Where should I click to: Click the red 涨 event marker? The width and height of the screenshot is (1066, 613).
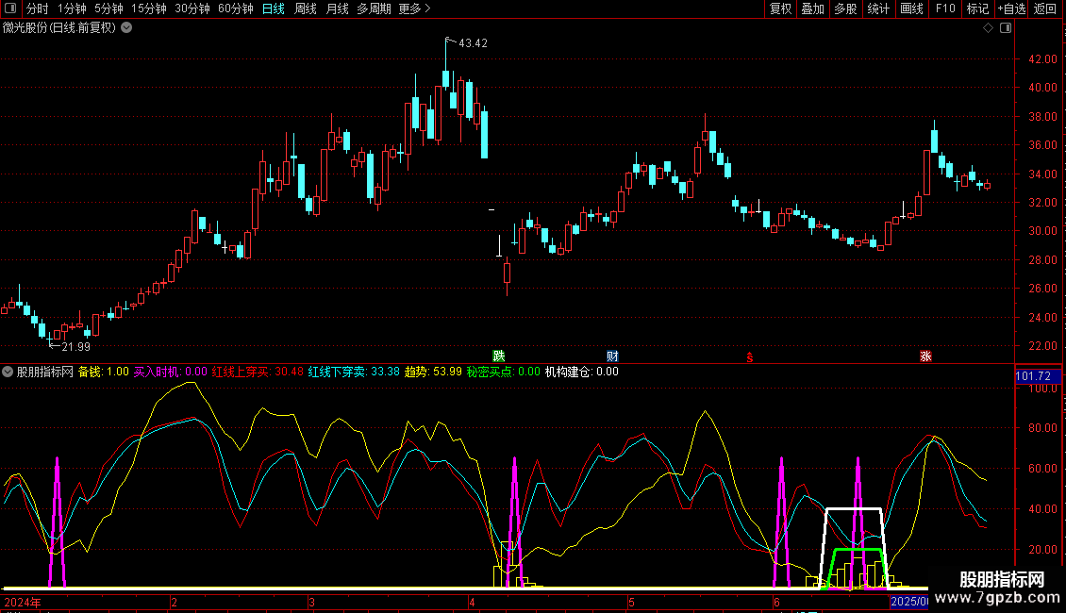(x=925, y=356)
